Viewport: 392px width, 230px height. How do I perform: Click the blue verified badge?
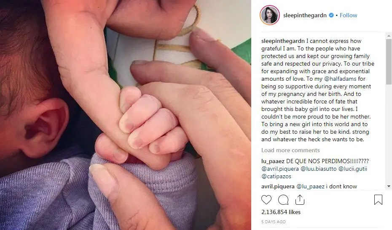click(x=331, y=15)
